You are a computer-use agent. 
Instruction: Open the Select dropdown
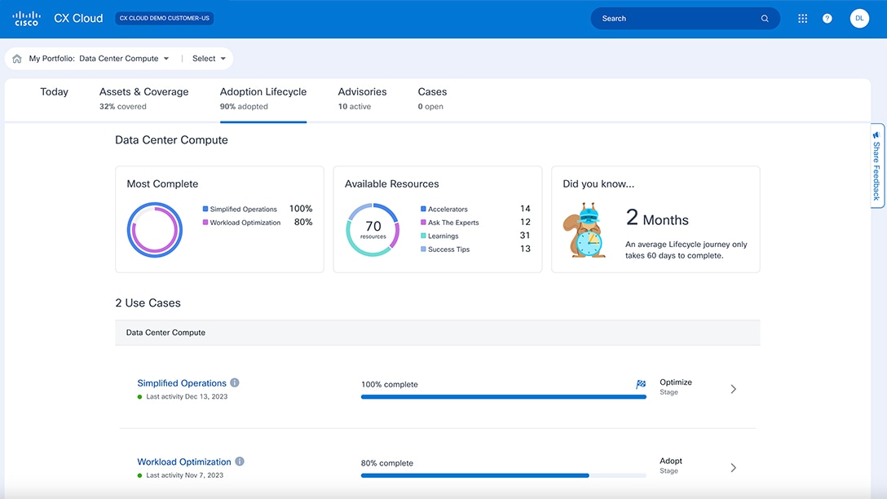click(x=209, y=58)
